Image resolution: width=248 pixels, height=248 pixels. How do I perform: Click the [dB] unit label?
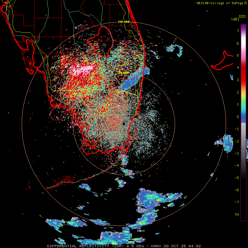coord(235,19)
